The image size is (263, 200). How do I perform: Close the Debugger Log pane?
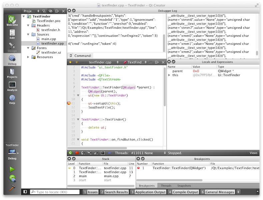click(x=69, y=11)
